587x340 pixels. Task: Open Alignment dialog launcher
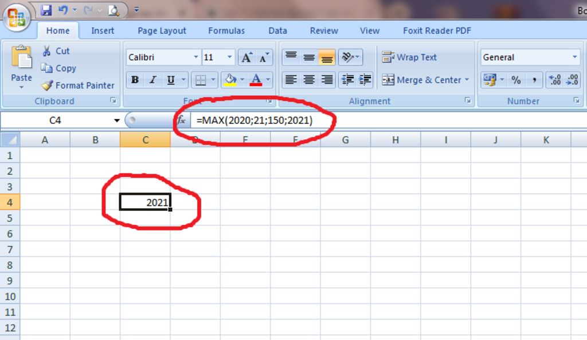point(468,100)
